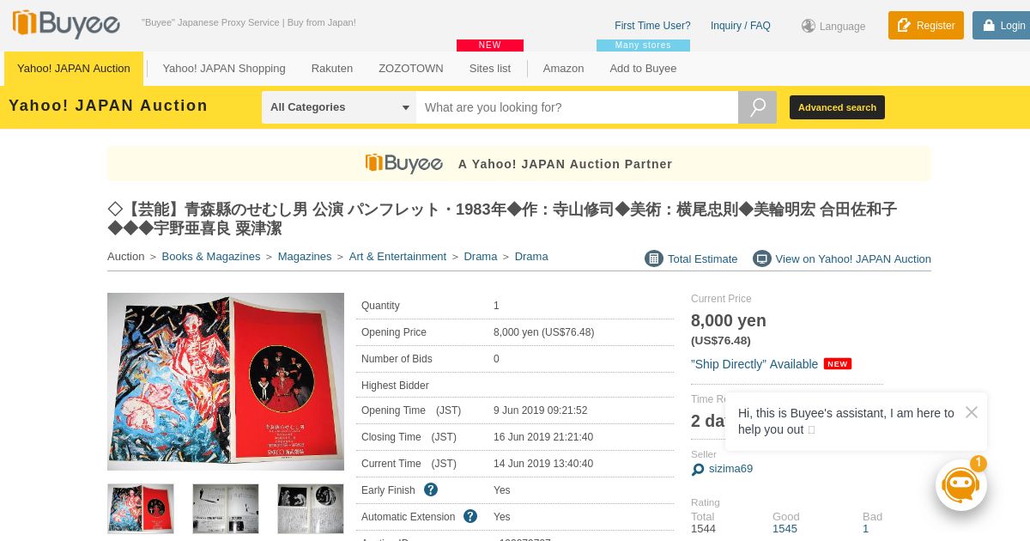This screenshot has height=541, width=1030.
Task: Open the Rakuten tab
Action: click(332, 69)
